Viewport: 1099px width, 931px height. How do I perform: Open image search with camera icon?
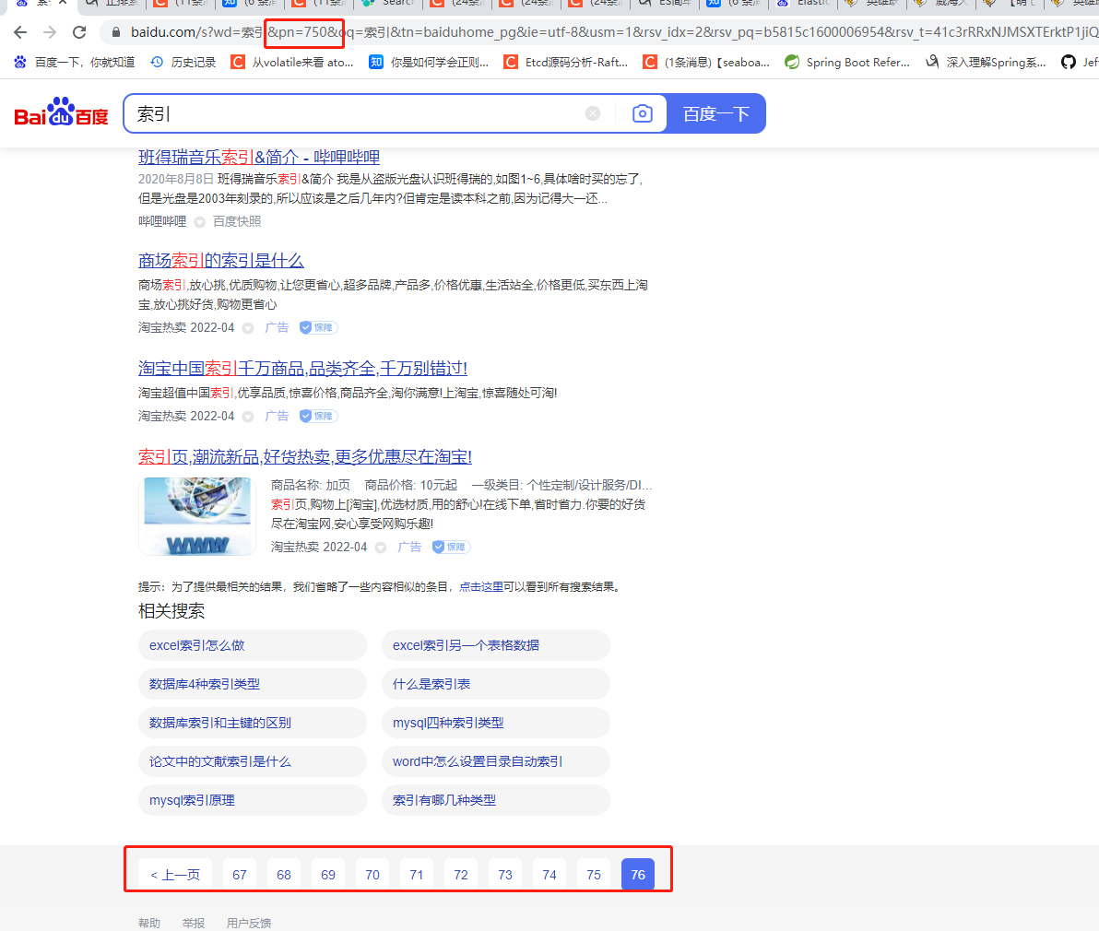[x=642, y=113]
